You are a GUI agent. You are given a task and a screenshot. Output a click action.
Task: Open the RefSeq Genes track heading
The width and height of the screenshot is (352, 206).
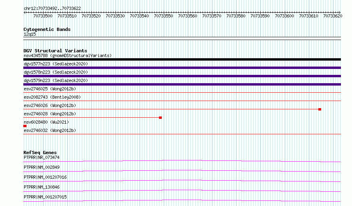click(40, 153)
